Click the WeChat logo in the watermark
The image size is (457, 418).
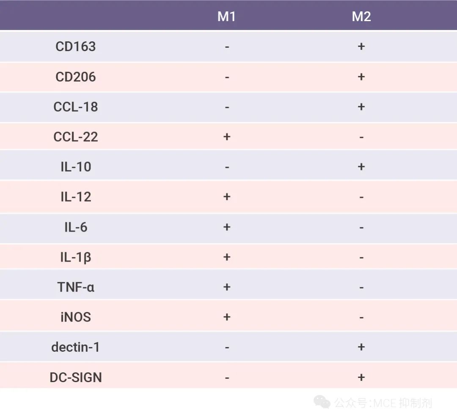point(322,402)
